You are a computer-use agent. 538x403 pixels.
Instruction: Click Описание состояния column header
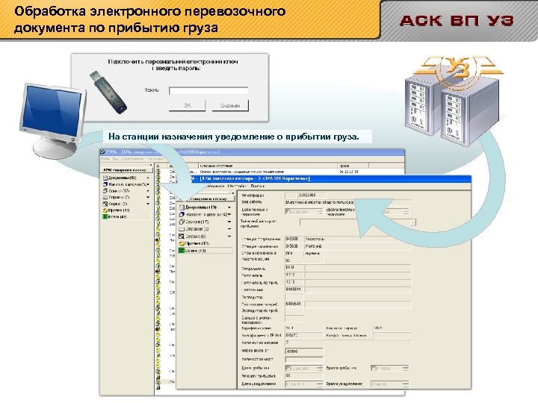click(268, 166)
